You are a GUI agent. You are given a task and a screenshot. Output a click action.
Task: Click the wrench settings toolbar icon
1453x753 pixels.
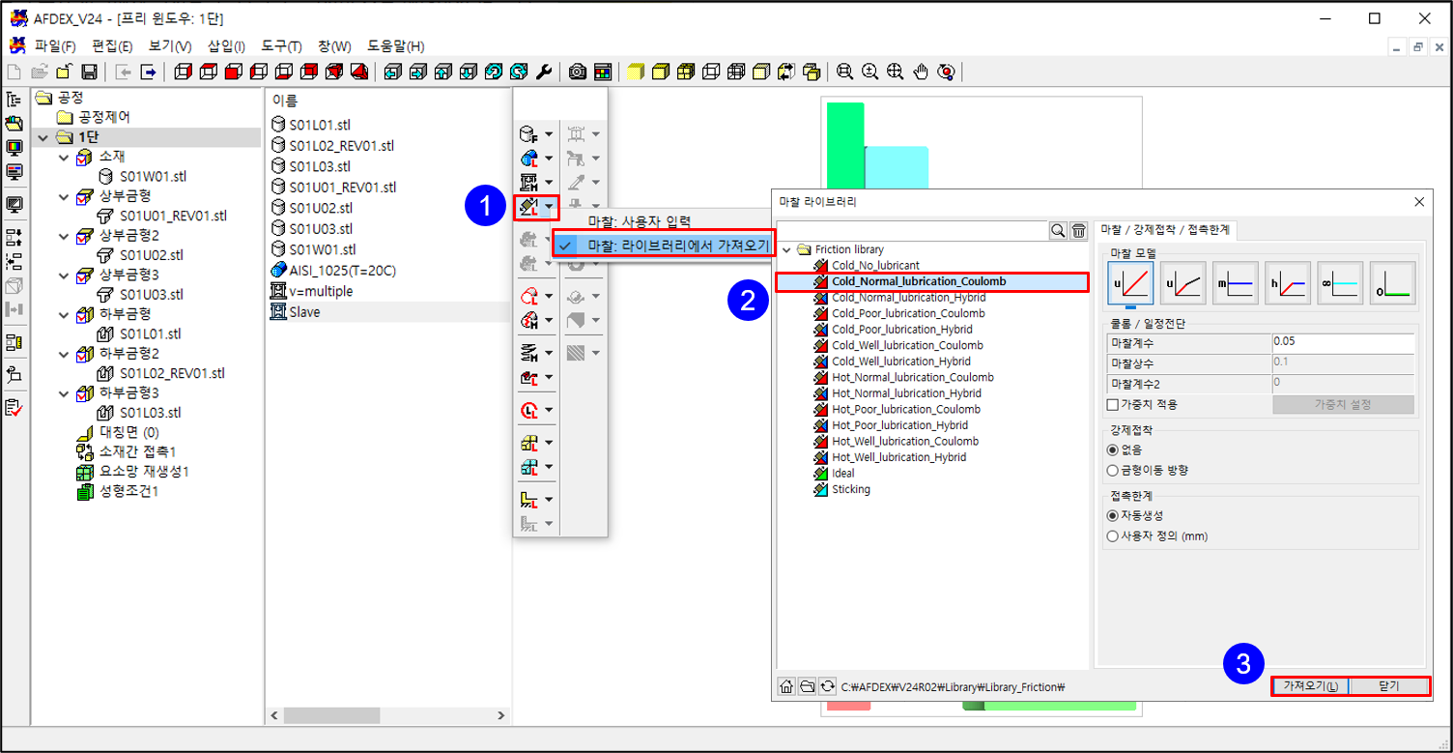coord(544,72)
